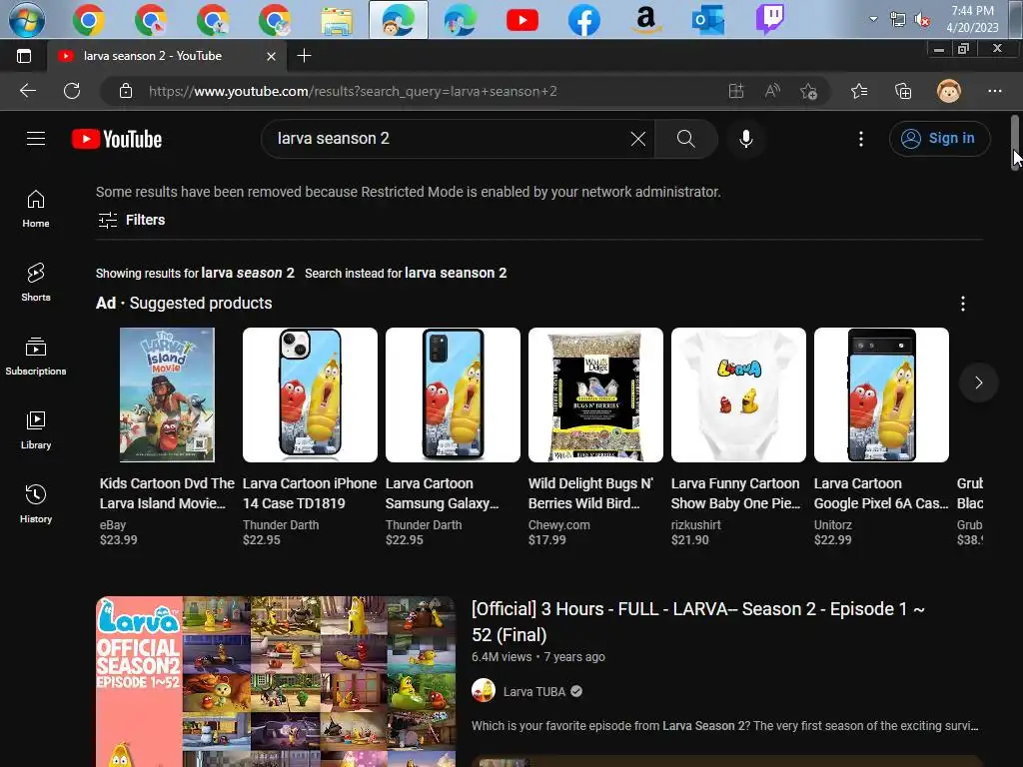The width and height of the screenshot is (1023, 767).
Task: Open Shorts in sidebar
Action: pyautogui.click(x=36, y=283)
